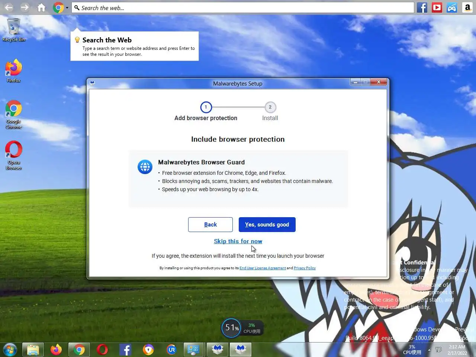Viewport: 476px width, 357px height.
Task: Open the Windows Start button
Action: [x=10, y=350]
